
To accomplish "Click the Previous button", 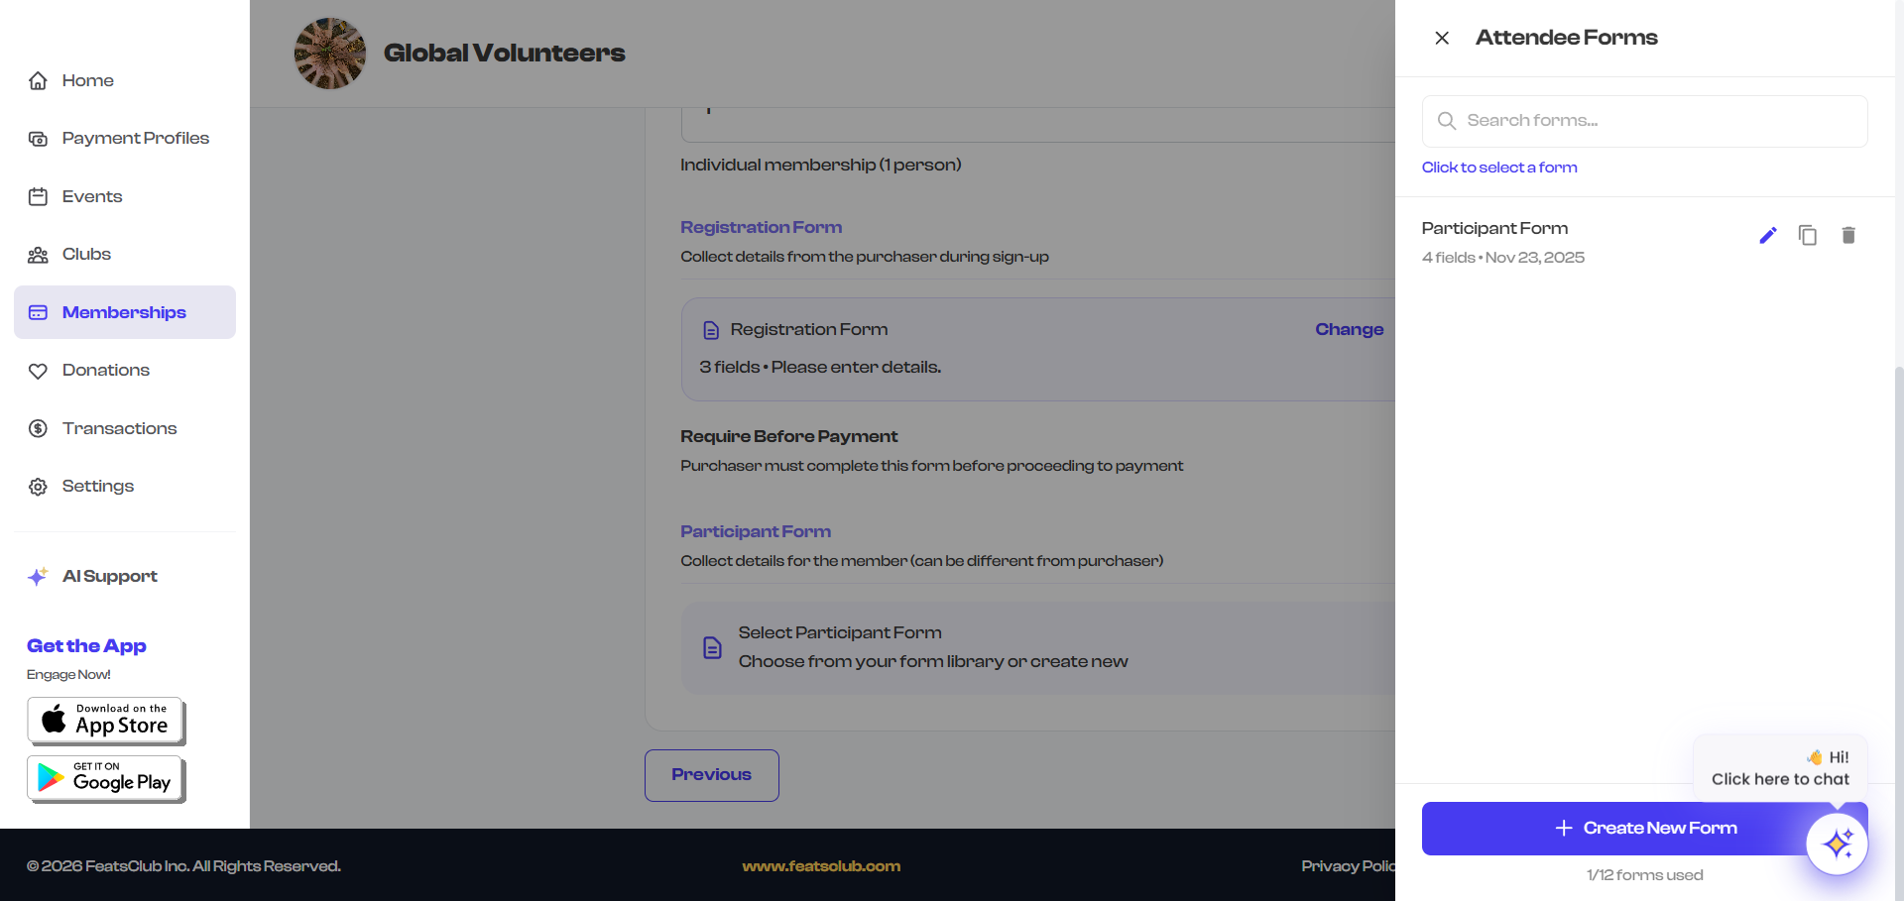I will (712, 775).
